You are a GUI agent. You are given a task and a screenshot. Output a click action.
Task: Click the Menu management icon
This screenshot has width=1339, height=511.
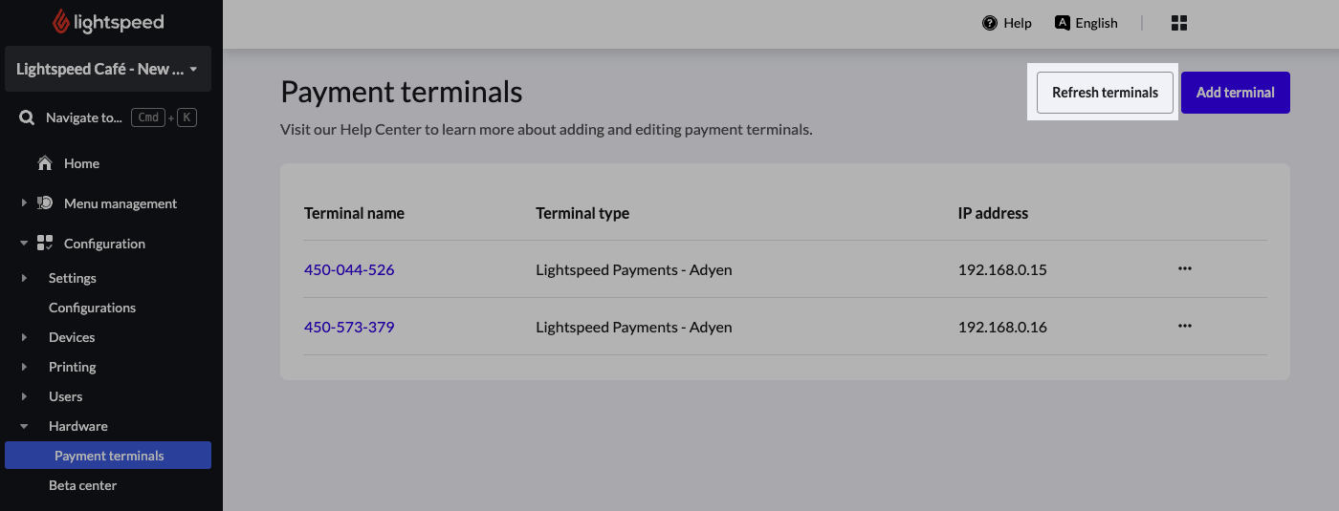(45, 203)
